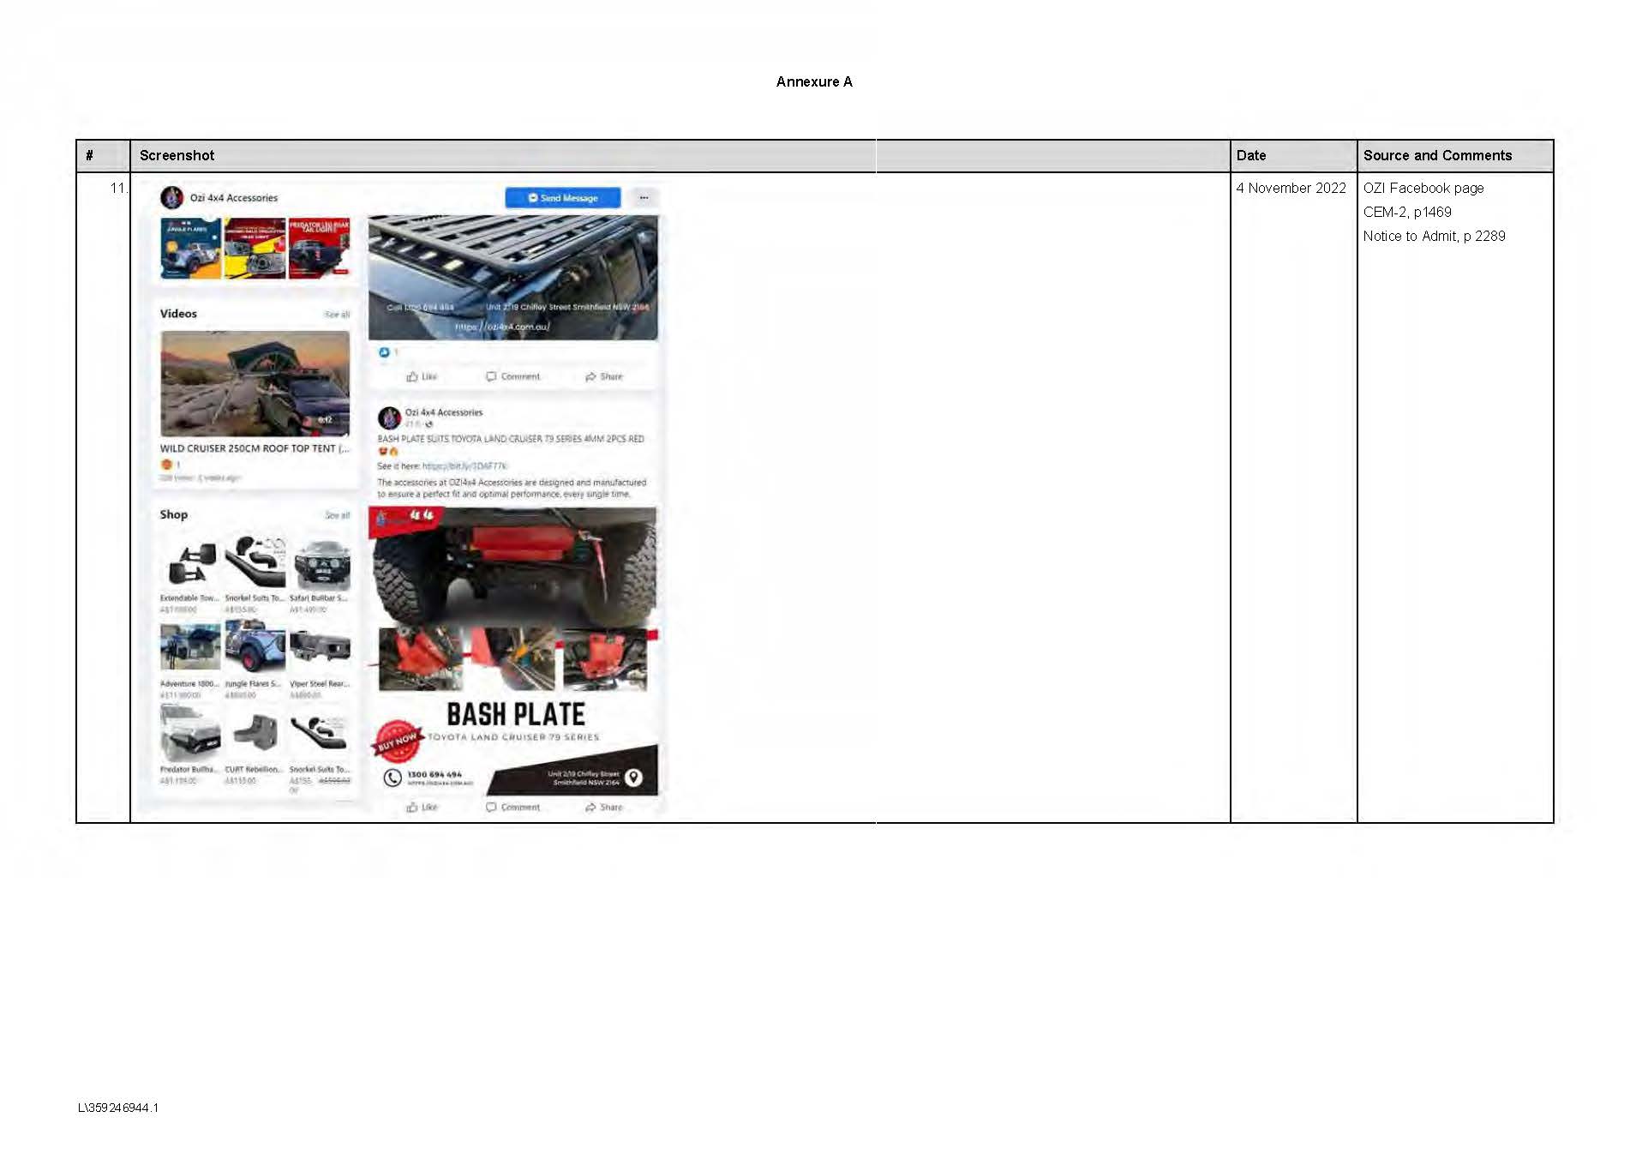1630x1153 pixels.
Task: Share the bash plate post
Action: click(603, 807)
